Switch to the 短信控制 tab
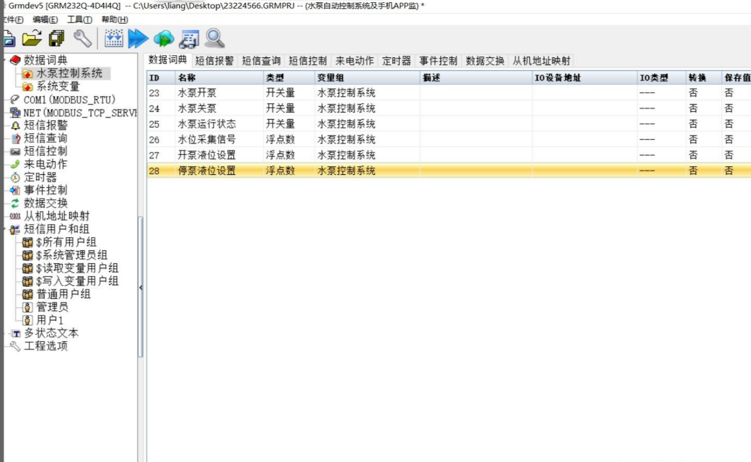 coord(308,61)
